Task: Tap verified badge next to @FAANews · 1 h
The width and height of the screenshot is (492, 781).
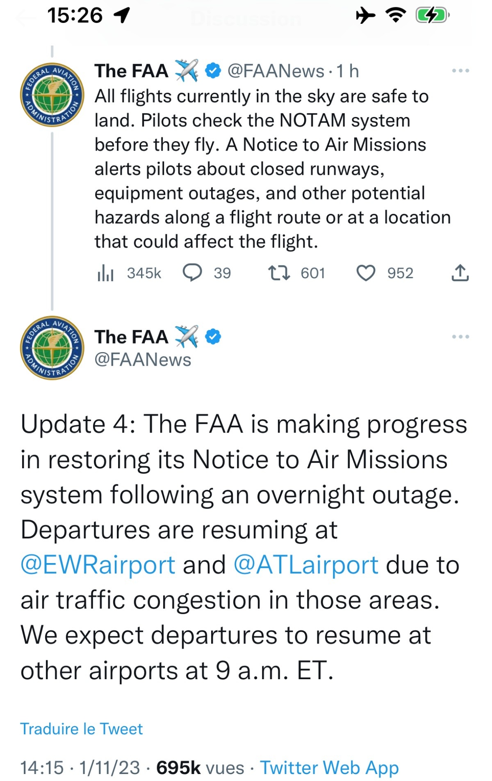Action: tap(213, 71)
